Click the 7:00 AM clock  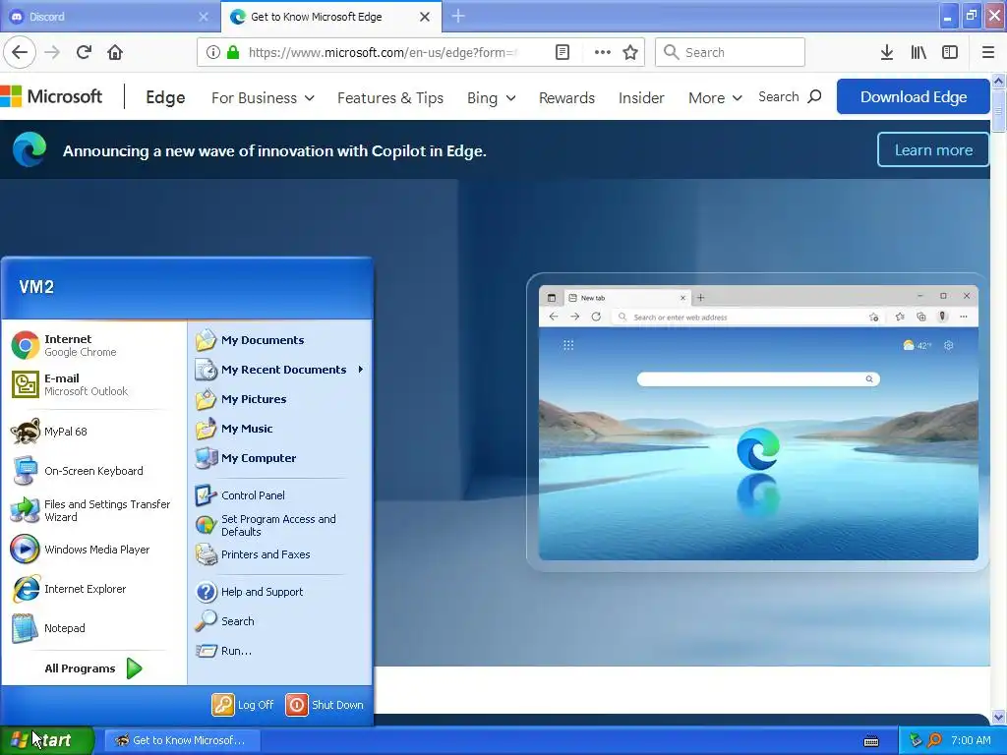click(x=971, y=740)
